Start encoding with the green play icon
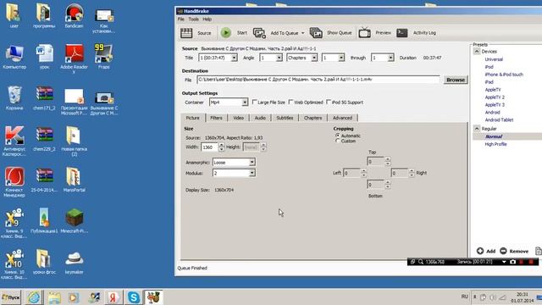 tap(226, 33)
